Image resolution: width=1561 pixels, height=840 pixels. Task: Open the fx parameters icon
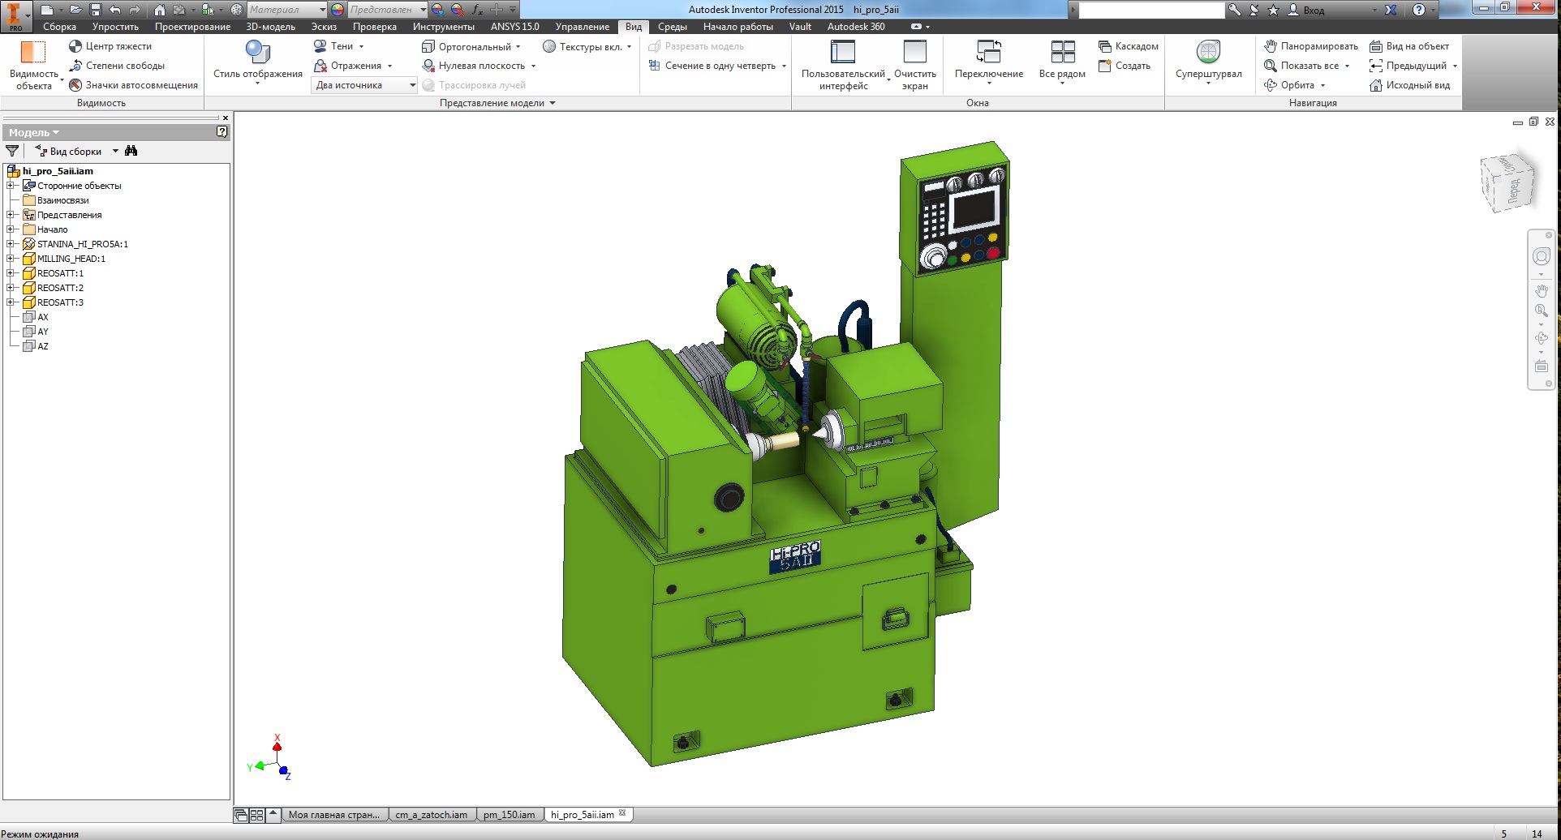[477, 10]
